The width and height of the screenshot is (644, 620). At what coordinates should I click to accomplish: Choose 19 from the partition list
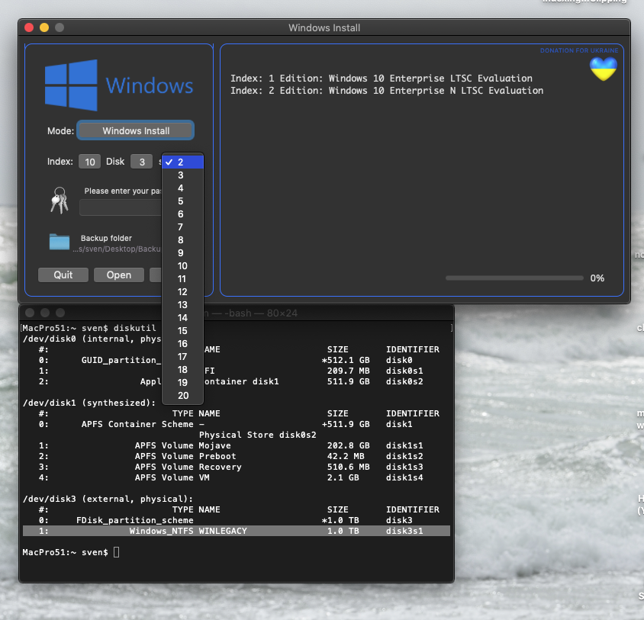183,383
